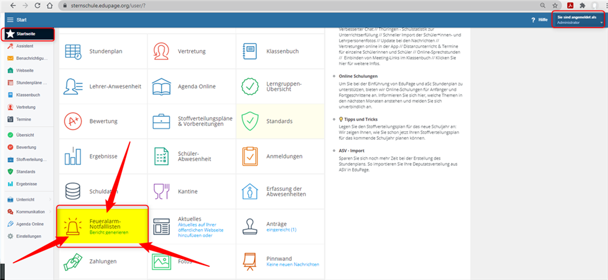Open the Schüler-Abwesenheit checklist icon
The image size is (608, 280).
click(161, 156)
